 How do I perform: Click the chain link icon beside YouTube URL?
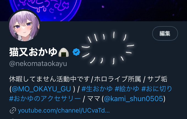(13, 110)
